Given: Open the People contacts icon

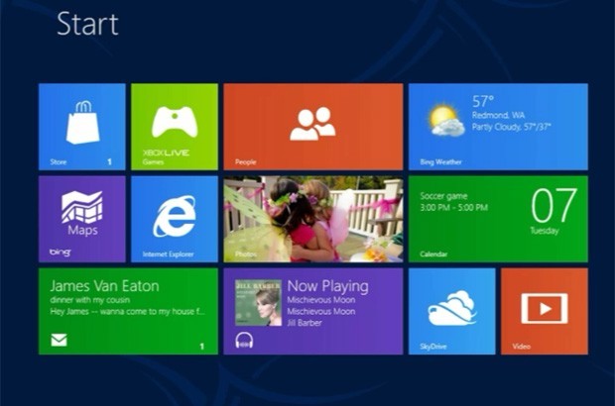Looking at the screenshot, I should tap(312, 124).
